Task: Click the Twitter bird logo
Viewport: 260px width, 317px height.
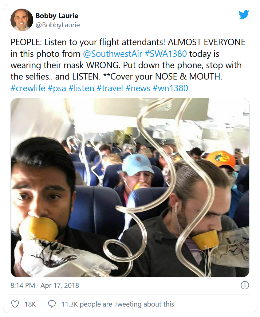Action: (244, 14)
